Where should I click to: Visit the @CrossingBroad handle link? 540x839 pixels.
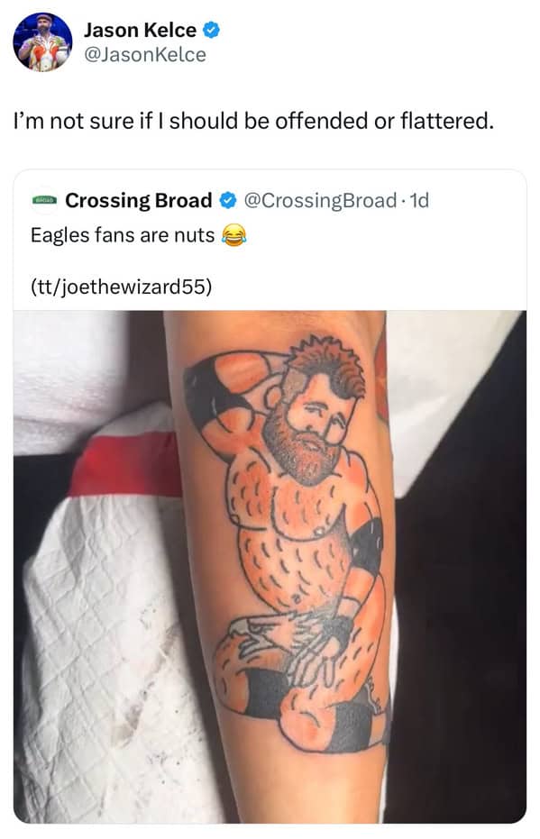click(320, 201)
